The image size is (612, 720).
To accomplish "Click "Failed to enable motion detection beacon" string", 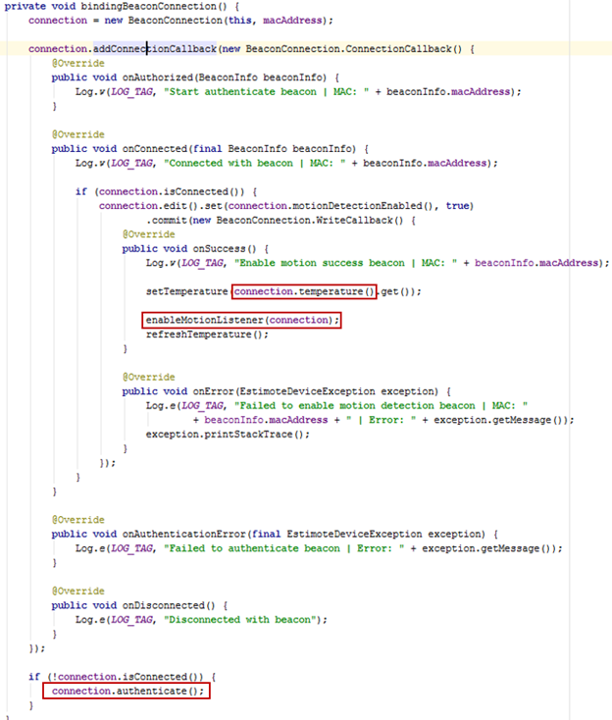I will point(381,406).
